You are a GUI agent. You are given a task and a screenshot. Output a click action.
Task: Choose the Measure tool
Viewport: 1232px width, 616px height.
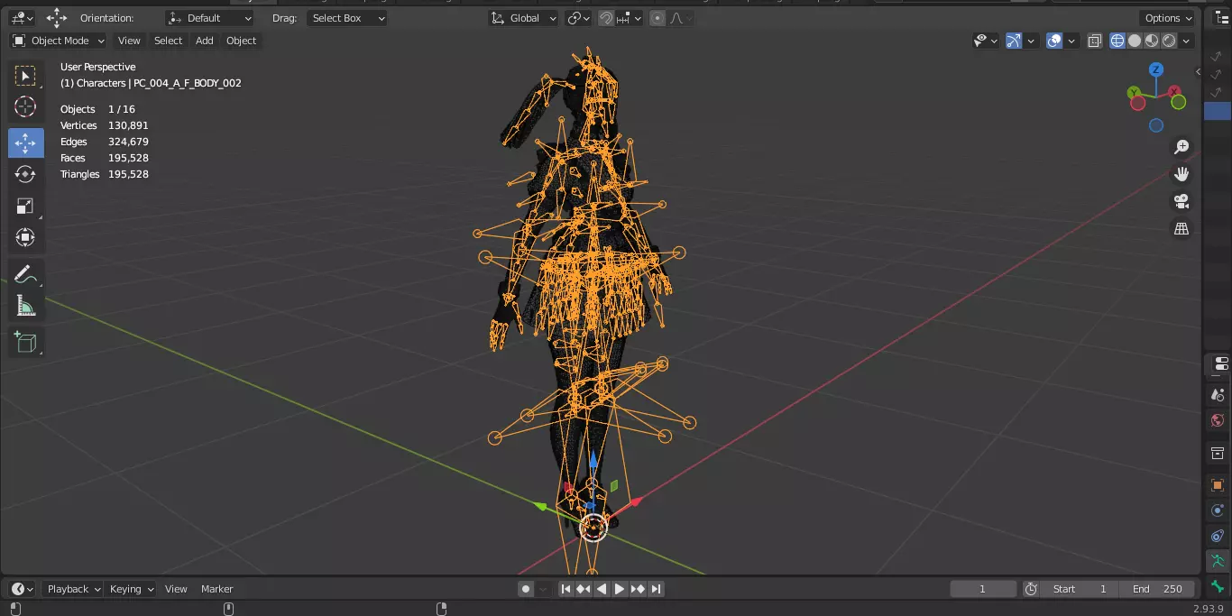(x=25, y=307)
